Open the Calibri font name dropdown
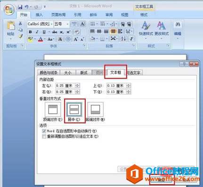The height and width of the screenshot is (187, 203). [51, 24]
